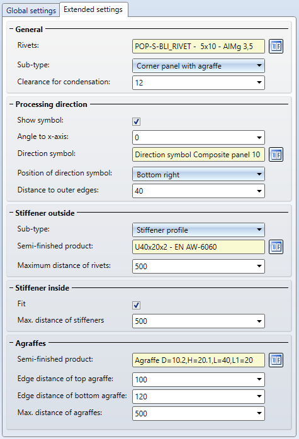
Task: Collapse the Processing direction section
Action: point(11,104)
